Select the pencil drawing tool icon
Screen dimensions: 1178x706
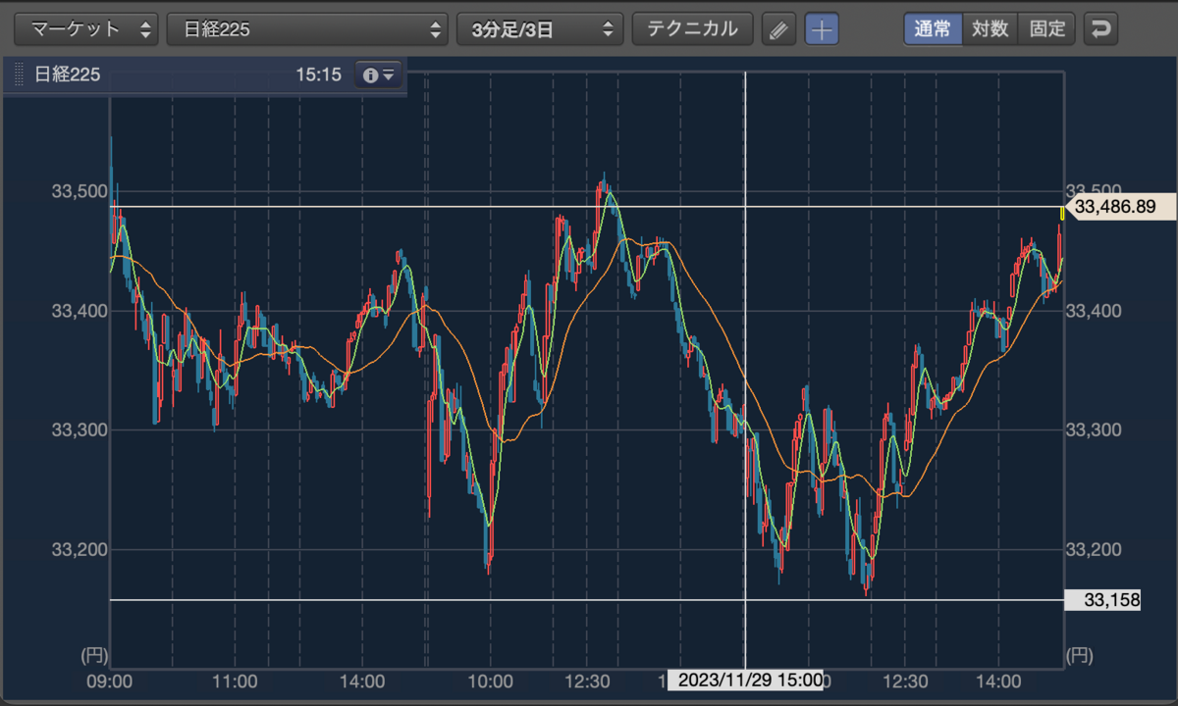[778, 29]
